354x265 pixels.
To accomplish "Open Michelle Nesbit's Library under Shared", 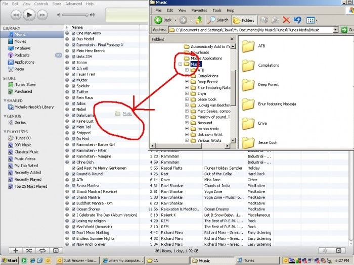I will 34,107.
